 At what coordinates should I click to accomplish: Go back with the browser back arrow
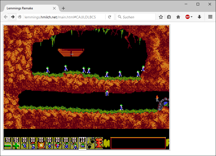(6, 17)
